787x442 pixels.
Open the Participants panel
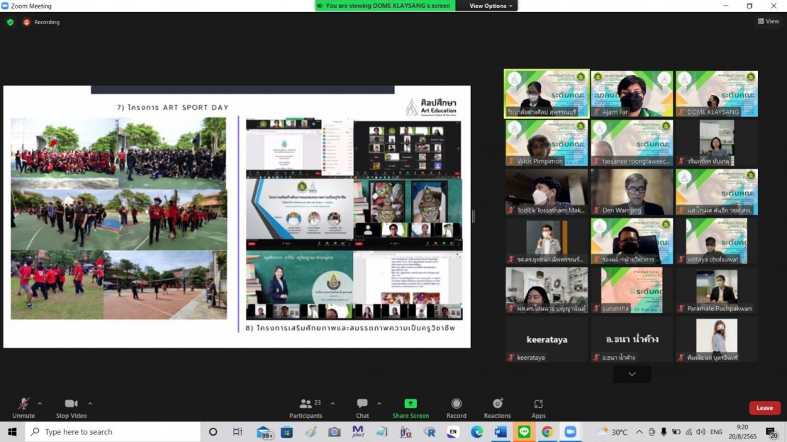[306, 409]
